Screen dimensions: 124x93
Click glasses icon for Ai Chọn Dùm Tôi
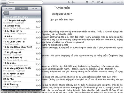38,43
